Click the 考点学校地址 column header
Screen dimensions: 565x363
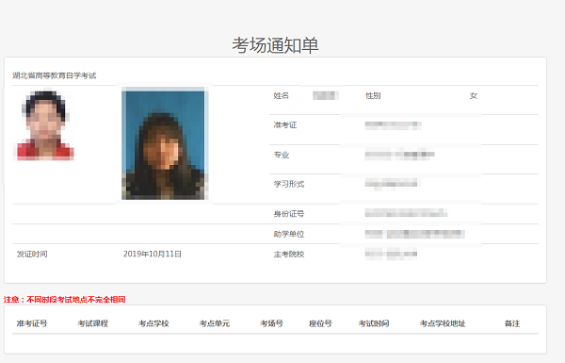pyautogui.click(x=443, y=323)
